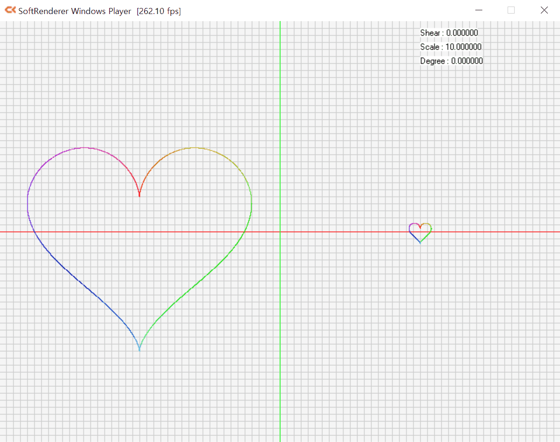Maximize the SoftRenderer window

click(511, 10)
